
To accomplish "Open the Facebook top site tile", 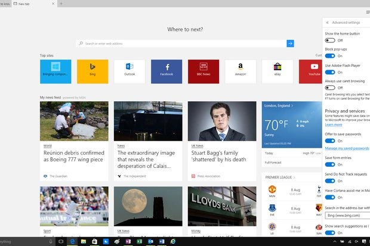I will pos(166,71).
